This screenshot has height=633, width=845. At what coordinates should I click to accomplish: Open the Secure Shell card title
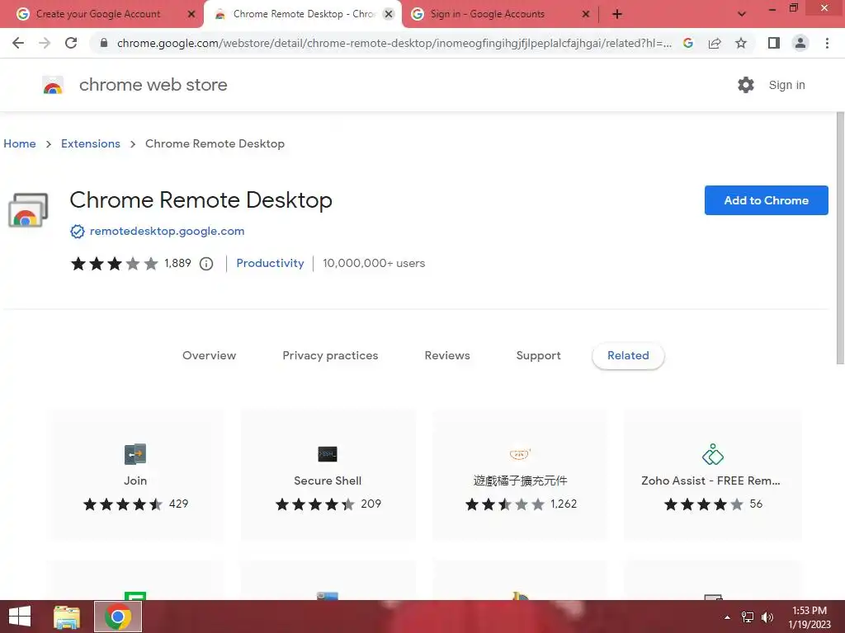pyautogui.click(x=328, y=481)
